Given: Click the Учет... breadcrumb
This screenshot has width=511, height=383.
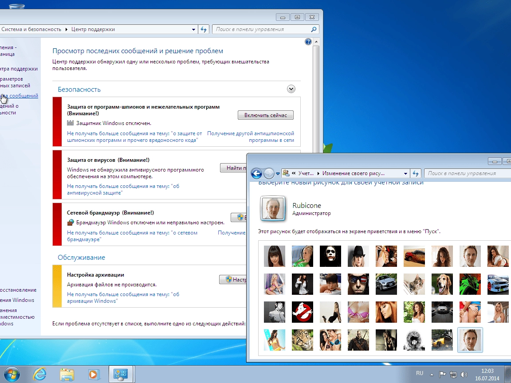Looking at the screenshot, I should click(x=306, y=174).
